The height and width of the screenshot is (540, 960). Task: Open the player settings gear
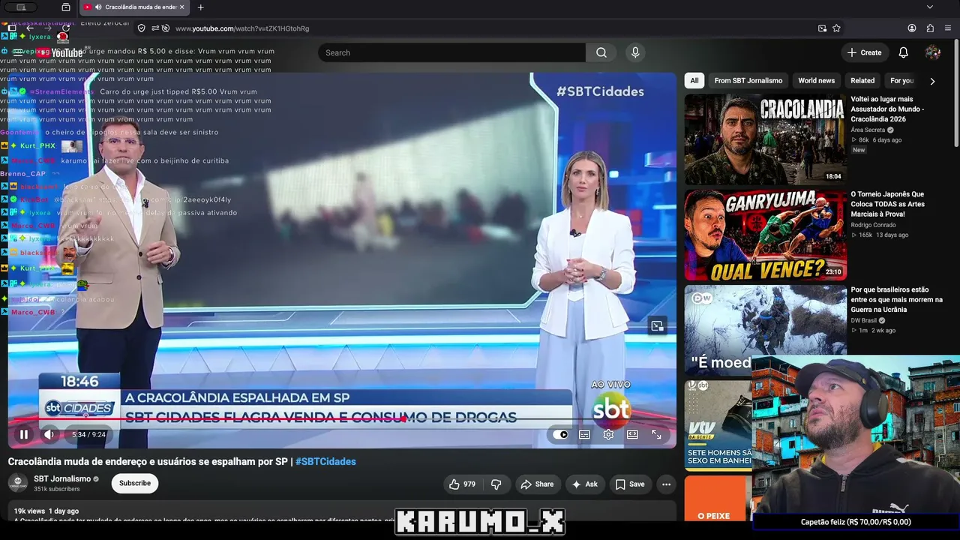(608, 434)
